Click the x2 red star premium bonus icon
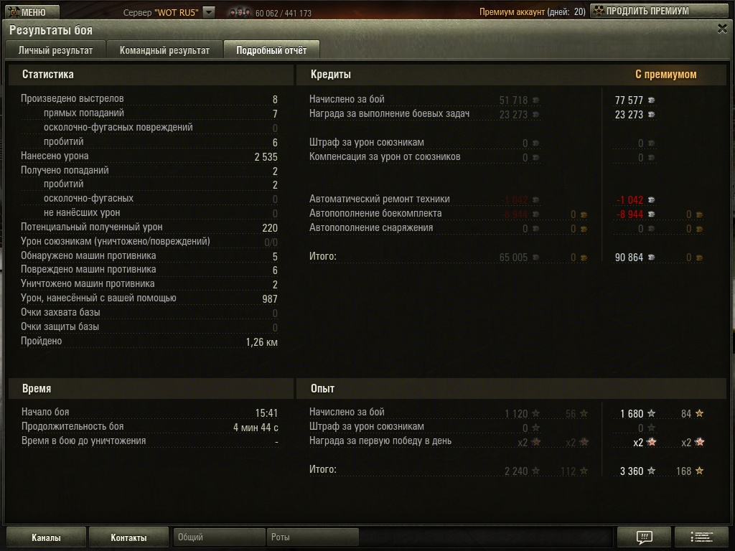This screenshot has width=735, height=551. 651,442
